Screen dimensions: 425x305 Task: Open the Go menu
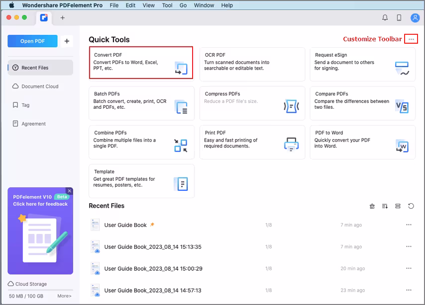coord(183,5)
